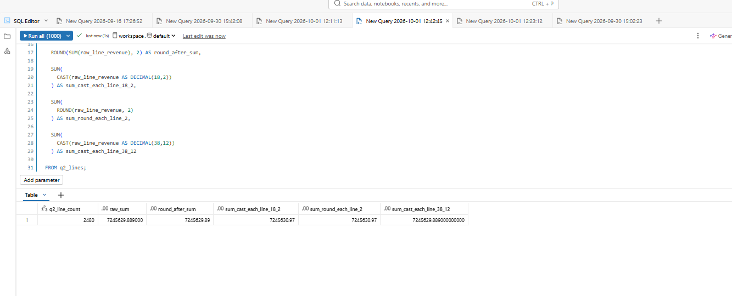Click the q2_line_count column header
Image resolution: width=732 pixels, height=296 pixels.
68,209
